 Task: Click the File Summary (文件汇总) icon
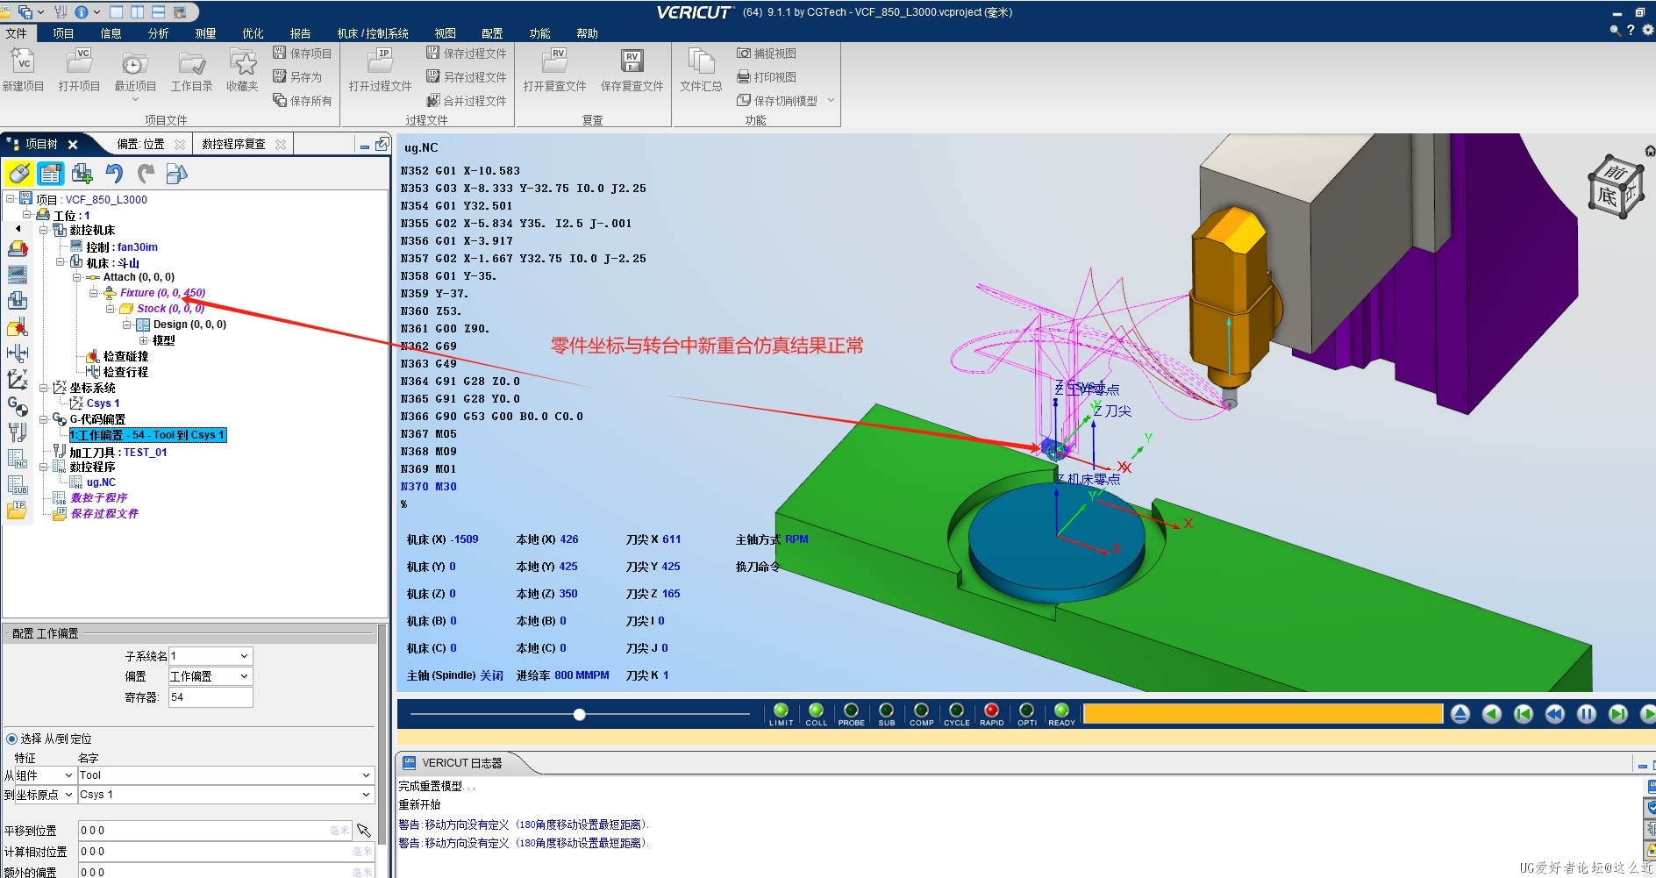click(x=701, y=62)
